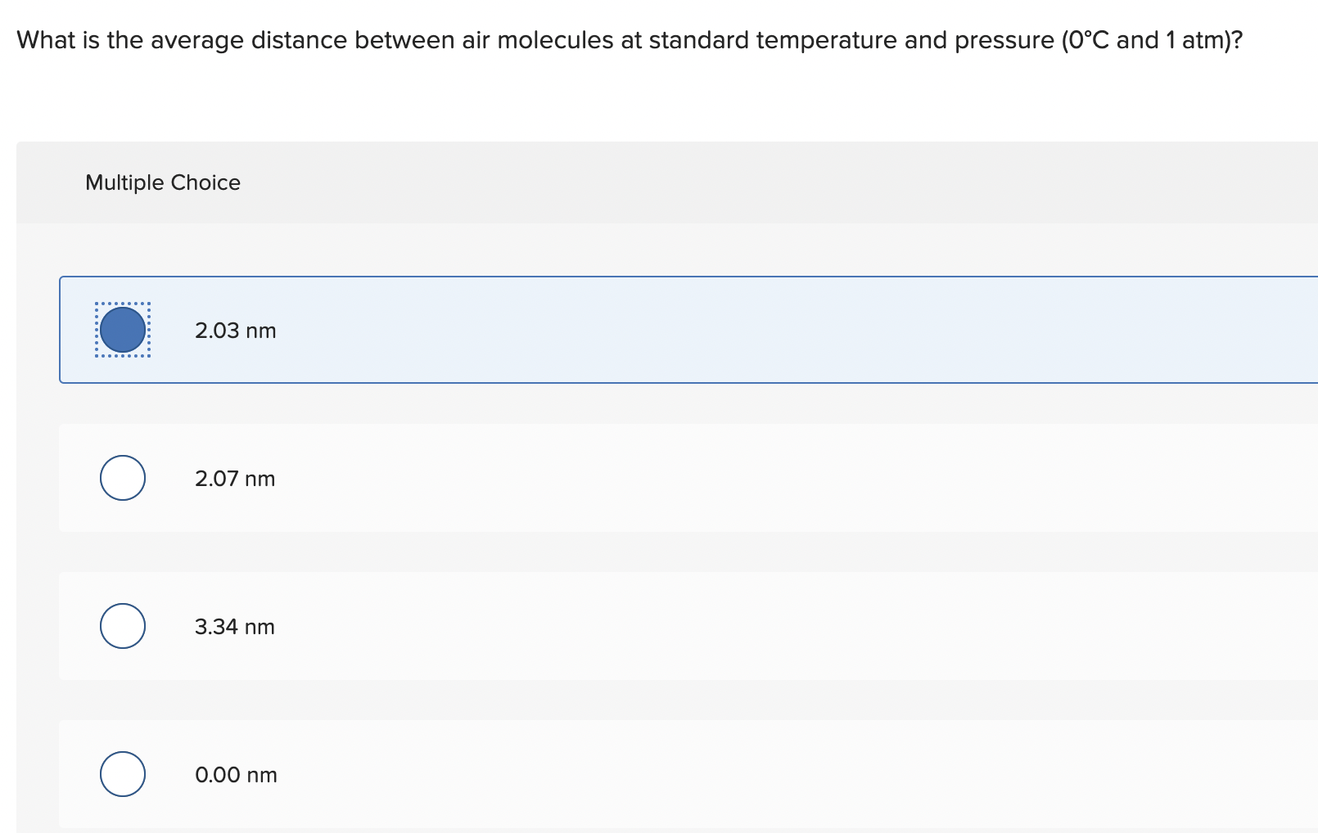Select the 3.34 nm radio button
This screenshot has width=1318, height=833.
[122, 626]
